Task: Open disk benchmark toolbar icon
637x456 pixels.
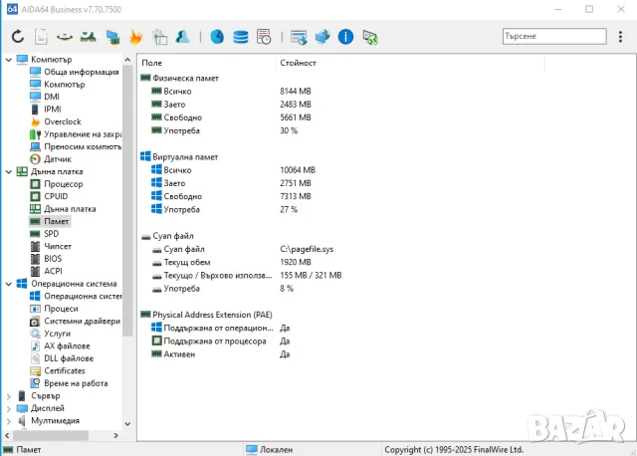Action: [x=64, y=37]
